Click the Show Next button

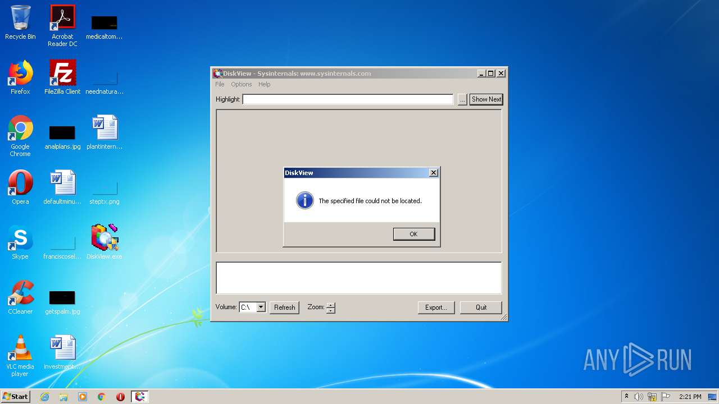click(x=486, y=99)
